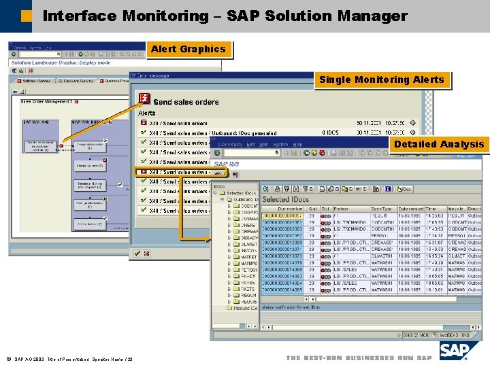Click the Date created column header
This screenshot has width=490, height=367.
click(411, 209)
